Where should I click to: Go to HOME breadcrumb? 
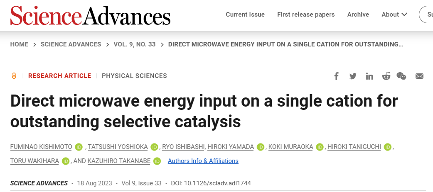pos(20,44)
